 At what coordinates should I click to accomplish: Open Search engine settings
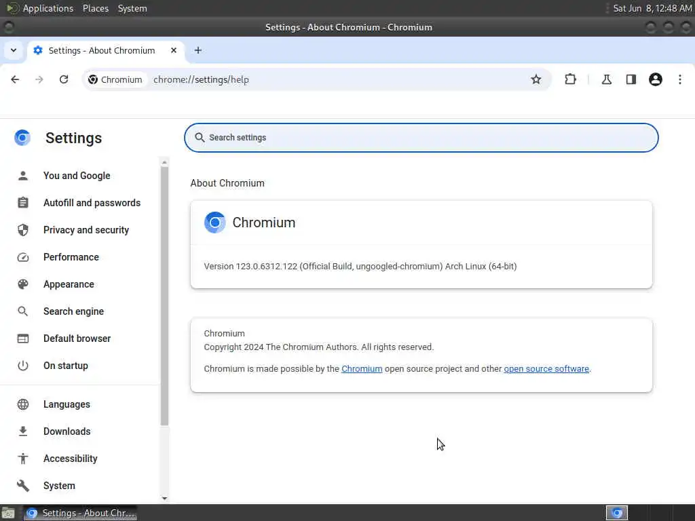[73, 311]
